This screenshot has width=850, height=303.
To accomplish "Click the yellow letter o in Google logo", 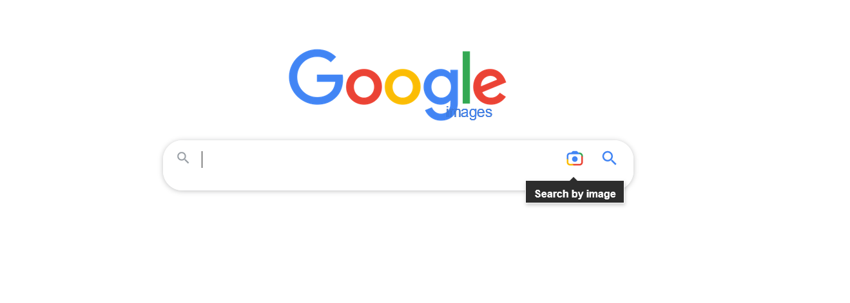I will click(403, 86).
